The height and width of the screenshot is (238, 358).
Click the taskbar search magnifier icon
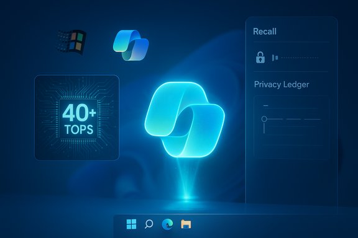149,224
